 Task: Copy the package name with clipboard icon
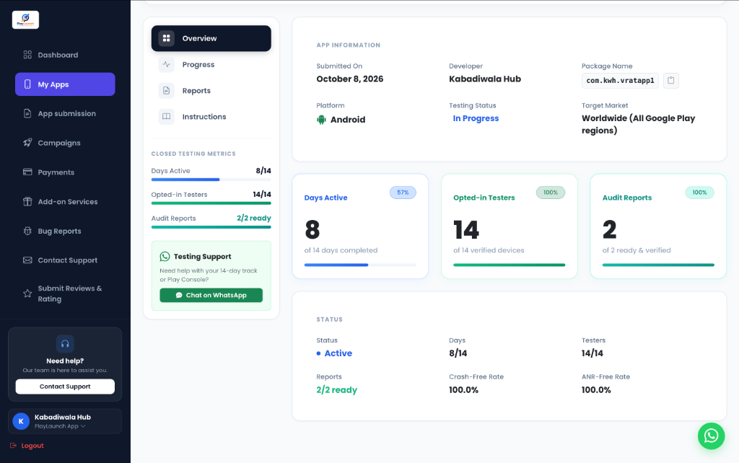670,81
